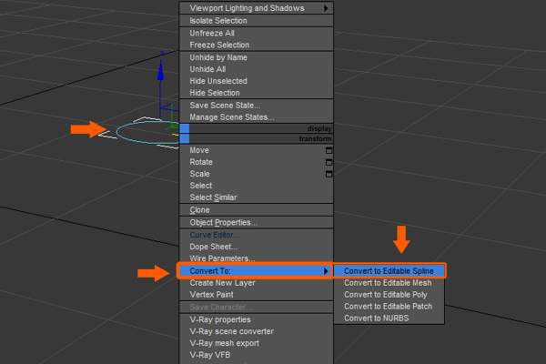Choose Isolate Selection

(x=257, y=21)
